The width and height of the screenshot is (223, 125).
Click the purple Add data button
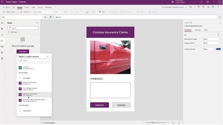tap(23, 51)
